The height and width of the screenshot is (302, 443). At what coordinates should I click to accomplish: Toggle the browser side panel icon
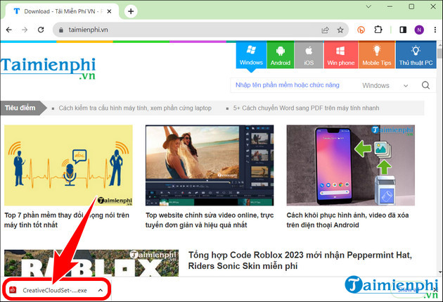(x=403, y=30)
